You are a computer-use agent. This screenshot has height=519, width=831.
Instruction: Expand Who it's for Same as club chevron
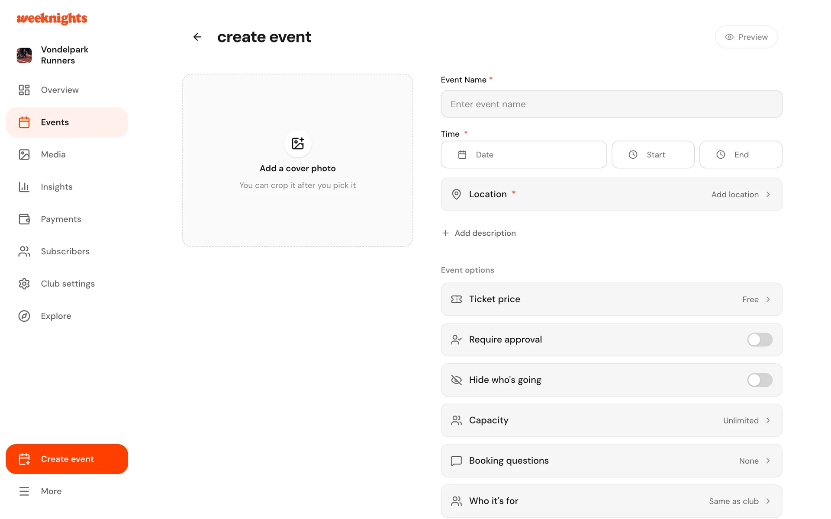(x=768, y=501)
